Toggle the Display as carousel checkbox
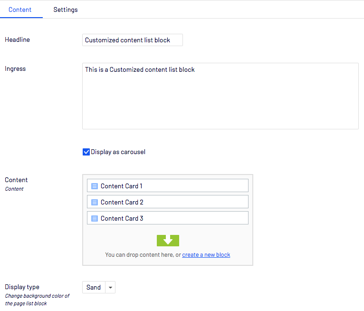Viewport: 364px width, 311px height. [86, 152]
